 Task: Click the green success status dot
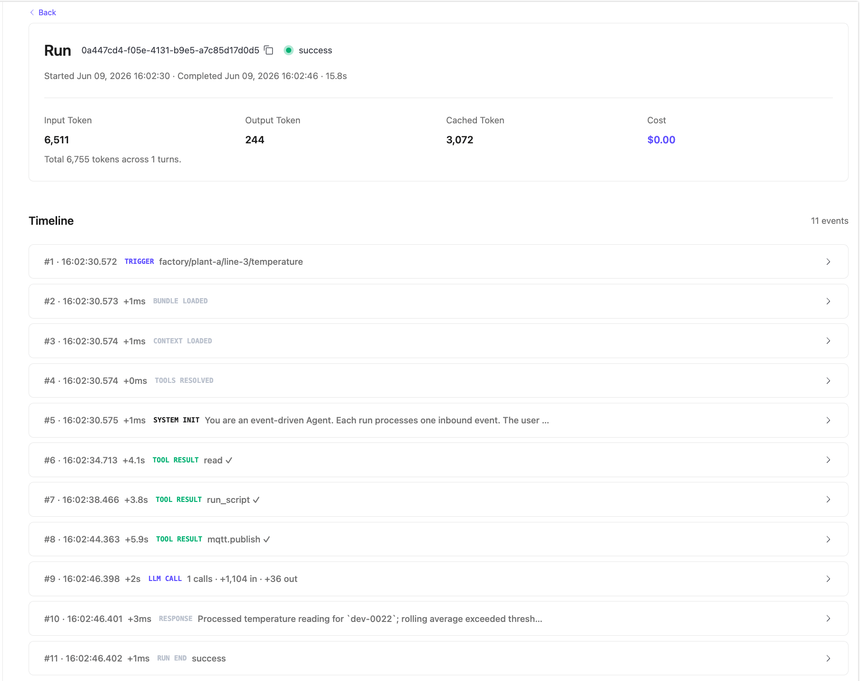288,50
